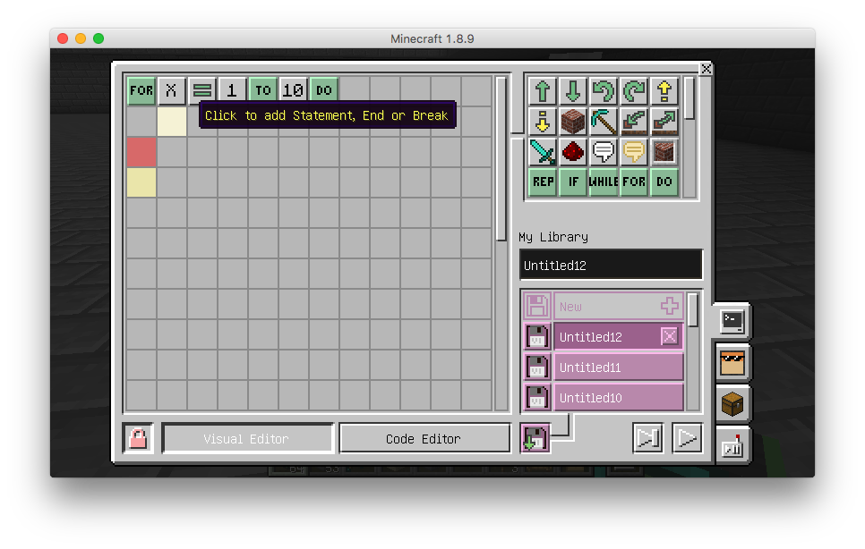The image size is (865, 549).
Task: Open the terminal console side tab
Action: [x=732, y=322]
